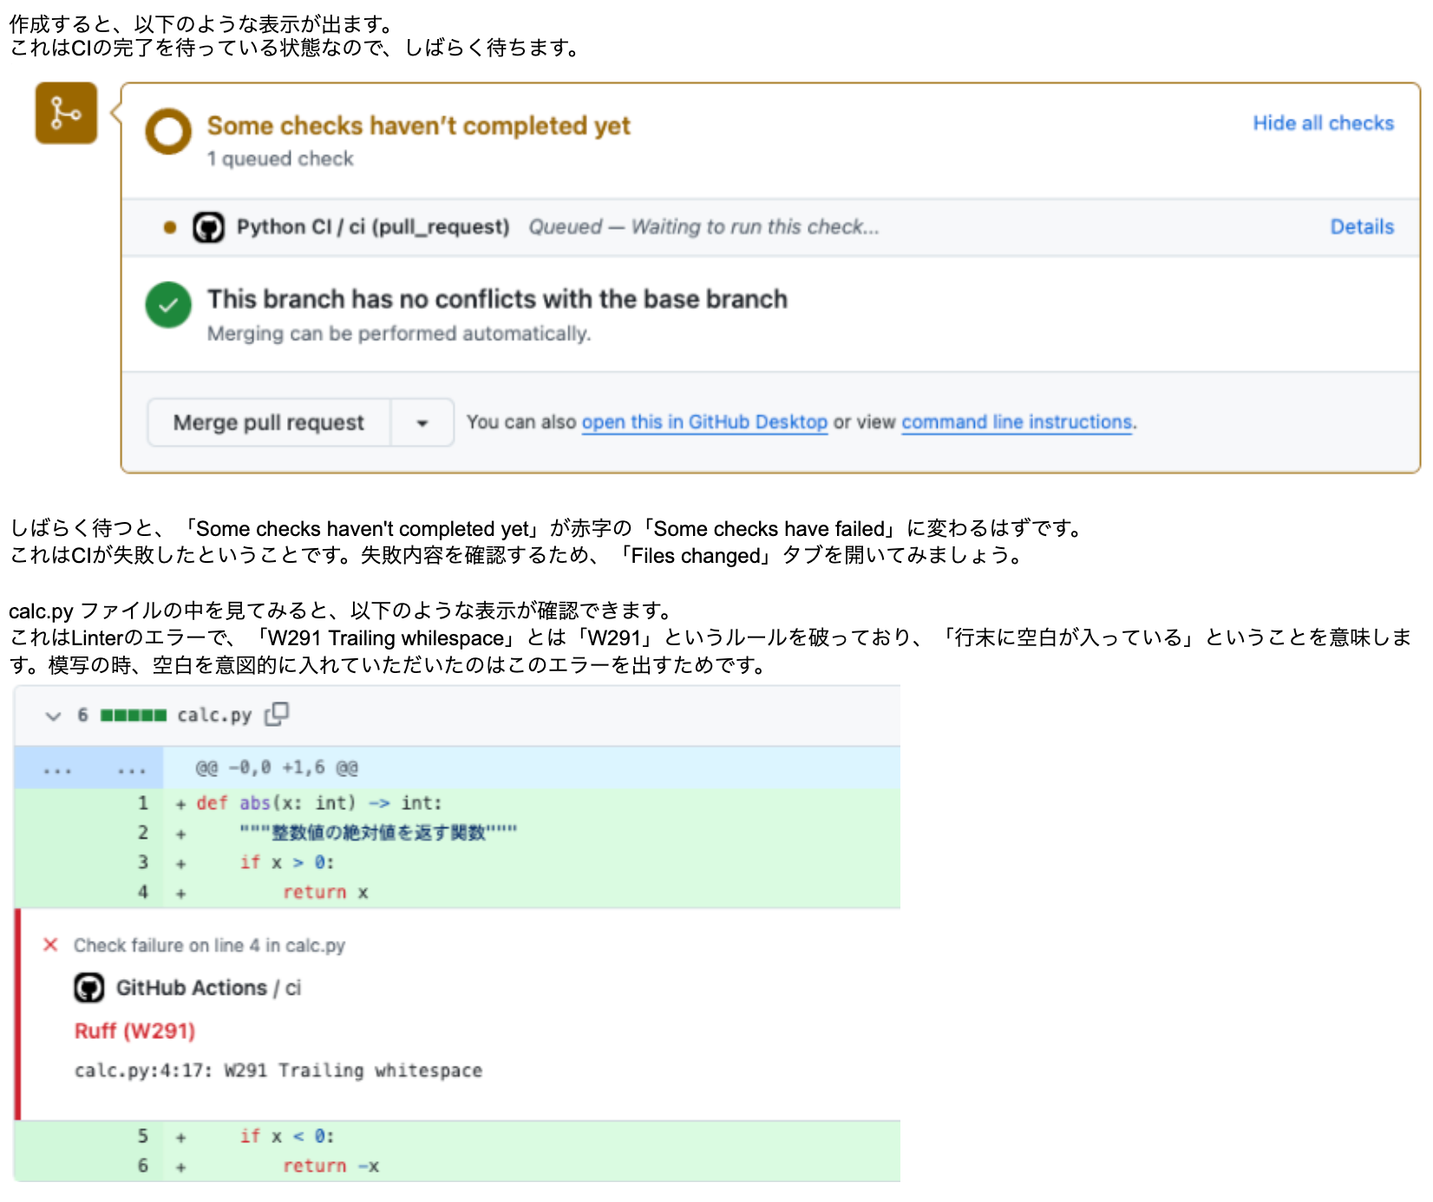Screen dimensions: 1433x1202
Task: Collapse the calc.py file diff
Action: (53, 715)
